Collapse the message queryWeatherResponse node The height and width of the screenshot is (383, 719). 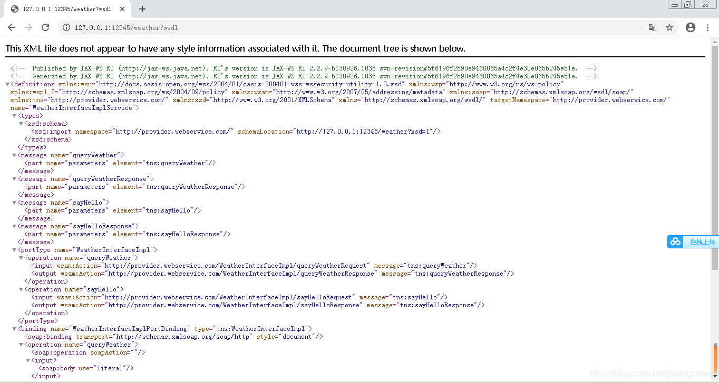click(14, 179)
